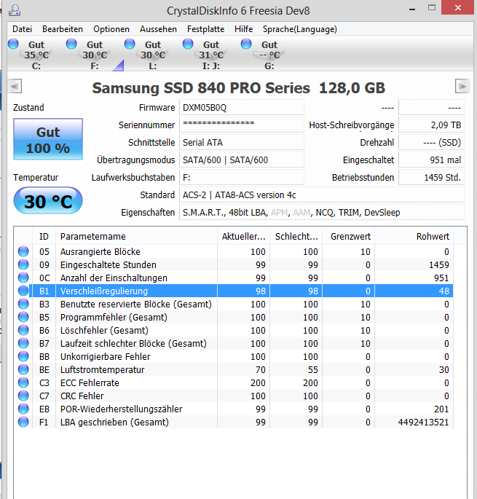Select the Anzahl der Einschaltungen text
477x499 pixels.
114,278
